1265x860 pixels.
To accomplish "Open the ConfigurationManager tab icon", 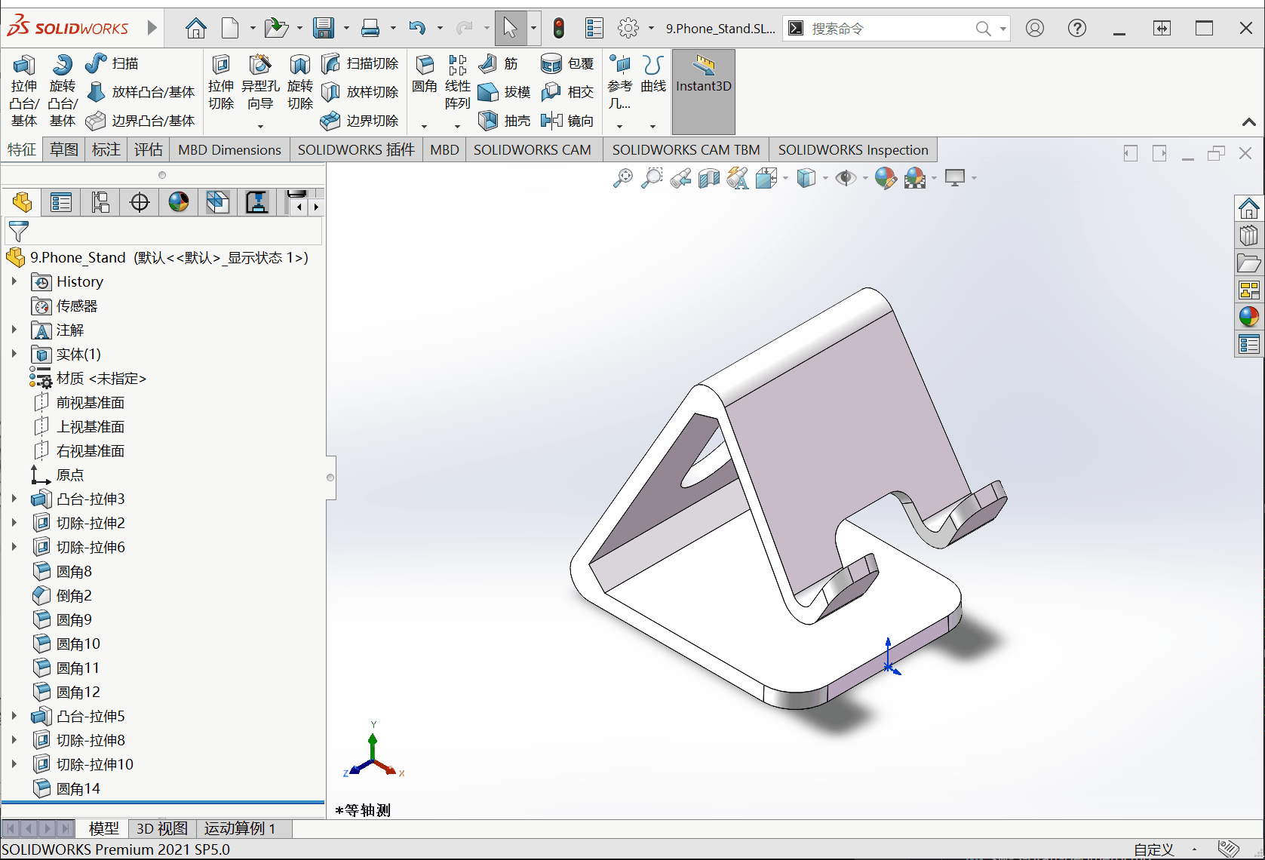I will click(x=100, y=202).
